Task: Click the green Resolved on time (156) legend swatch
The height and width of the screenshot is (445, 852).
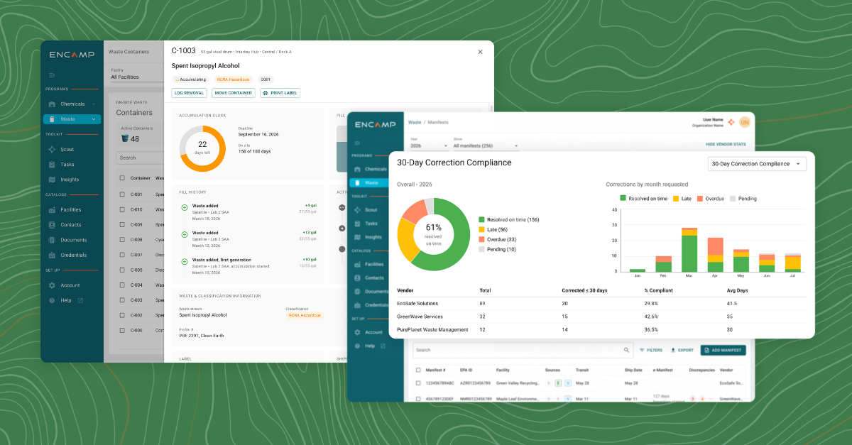Action: [x=481, y=220]
